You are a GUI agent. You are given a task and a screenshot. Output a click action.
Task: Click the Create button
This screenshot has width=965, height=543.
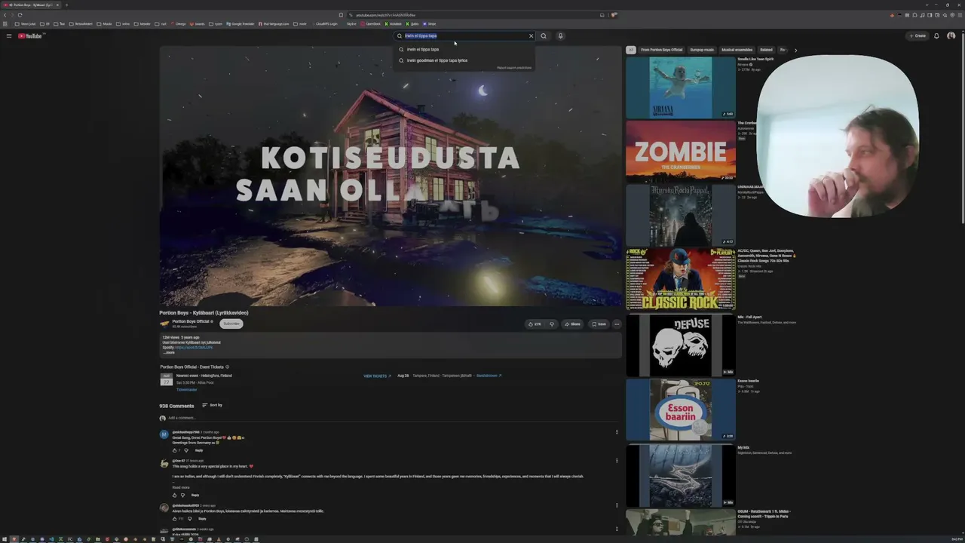pos(918,35)
